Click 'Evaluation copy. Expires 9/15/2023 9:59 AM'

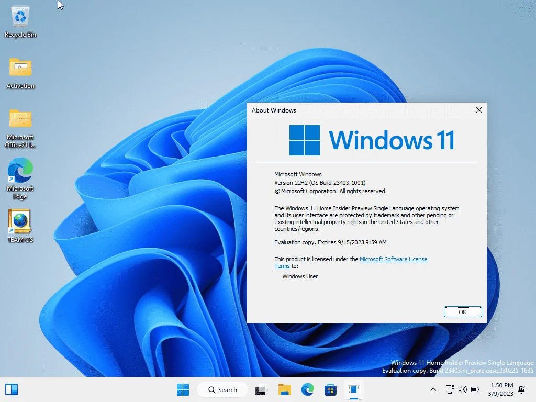[x=330, y=242]
